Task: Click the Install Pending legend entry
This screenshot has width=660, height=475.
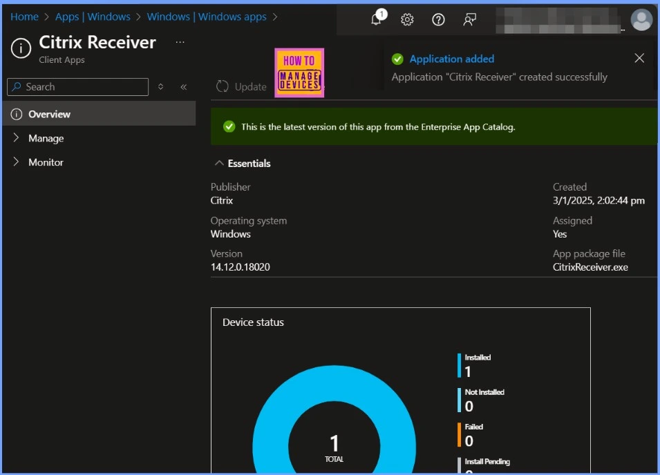Action: coord(484,465)
